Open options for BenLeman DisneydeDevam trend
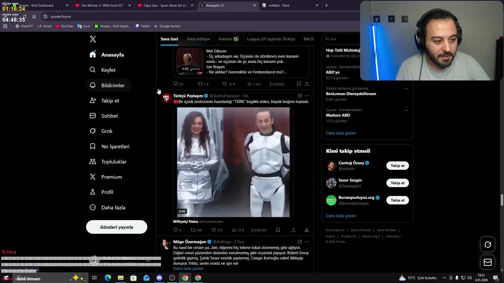Screen dimensions: 504x283 tap(406, 89)
